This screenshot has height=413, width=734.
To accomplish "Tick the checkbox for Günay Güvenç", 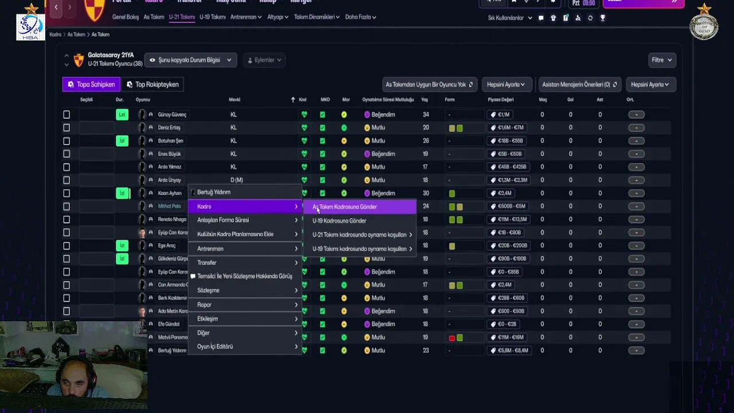I will [67, 115].
